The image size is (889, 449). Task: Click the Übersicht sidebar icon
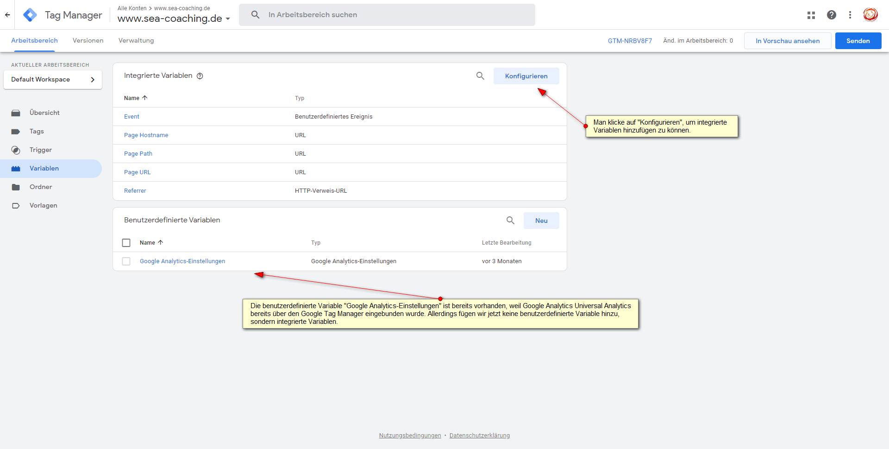(16, 113)
